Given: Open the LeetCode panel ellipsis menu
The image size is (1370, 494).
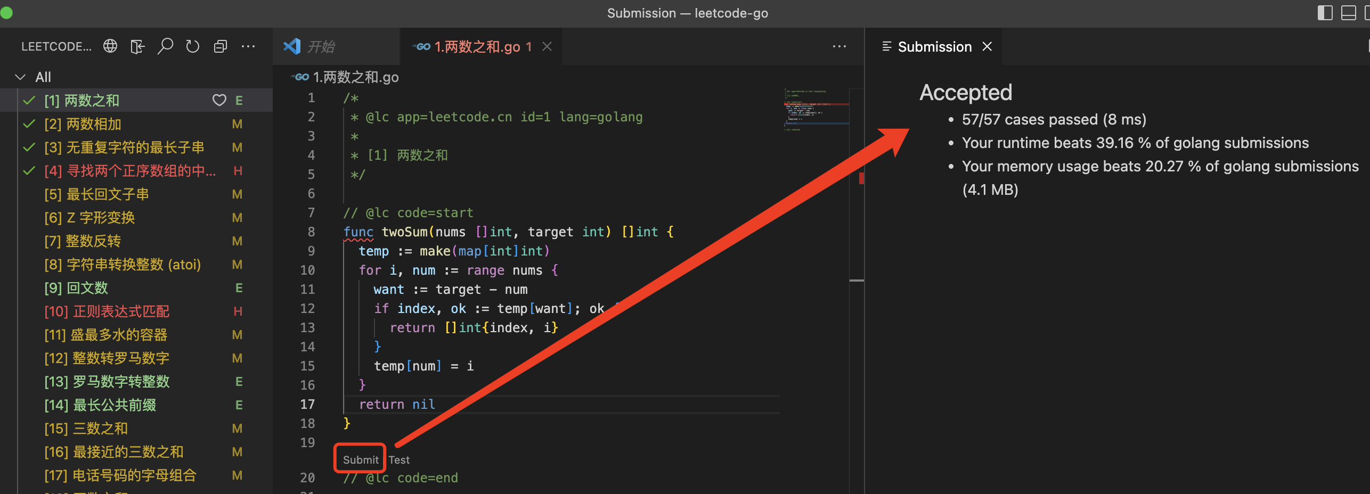Looking at the screenshot, I should (x=249, y=46).
